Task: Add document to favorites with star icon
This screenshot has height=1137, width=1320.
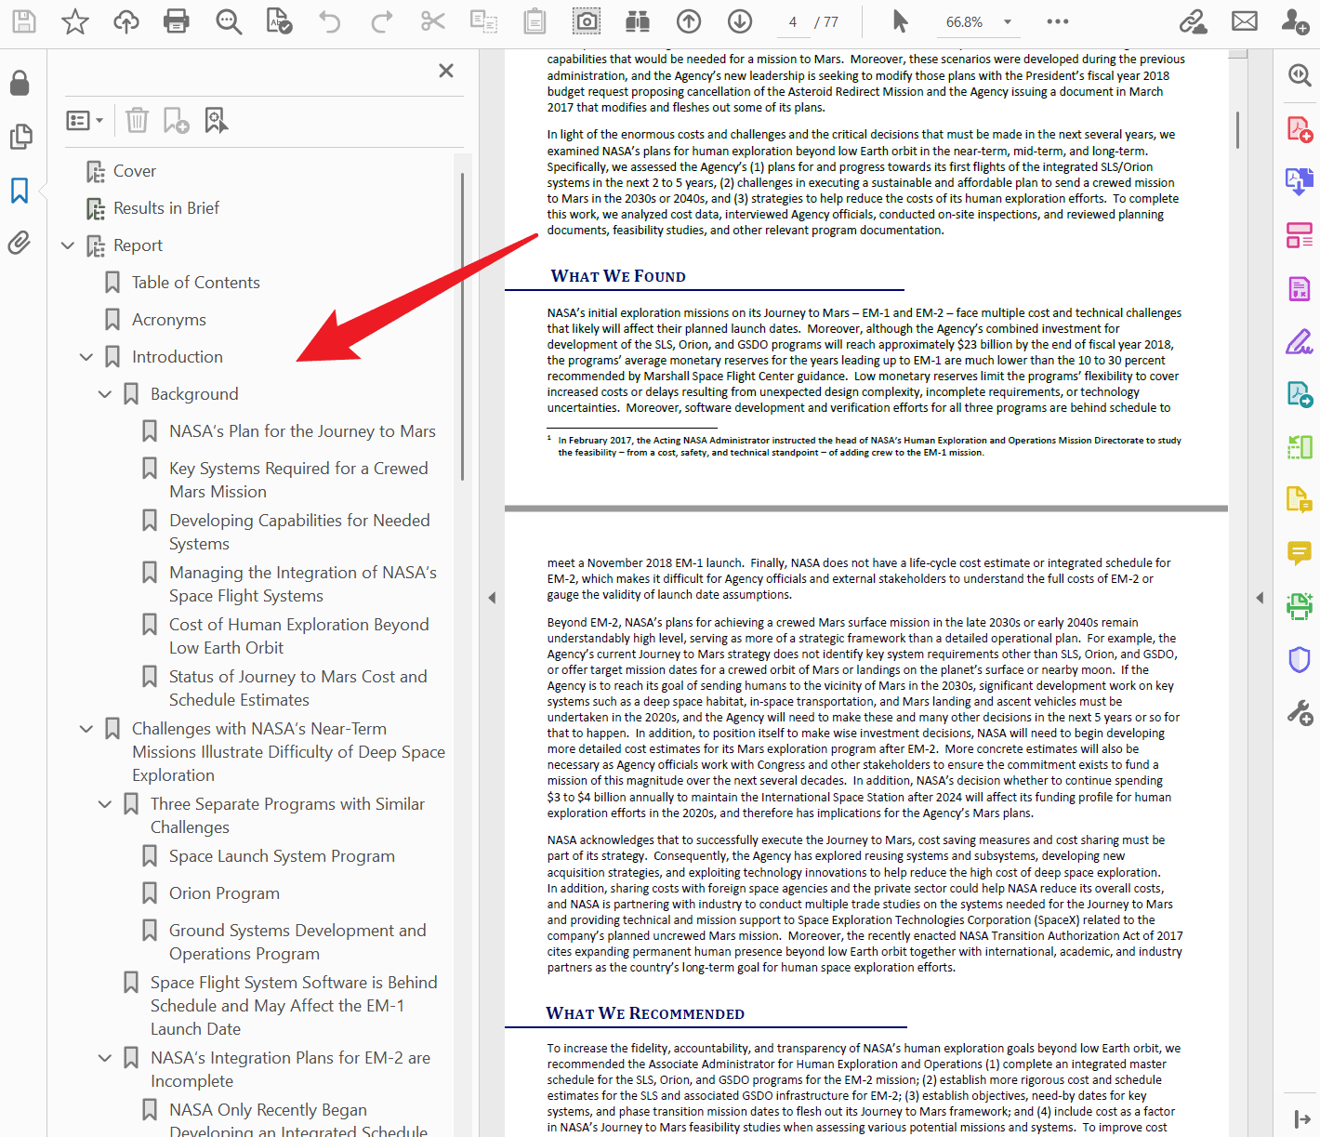Action: coord(75,21)
